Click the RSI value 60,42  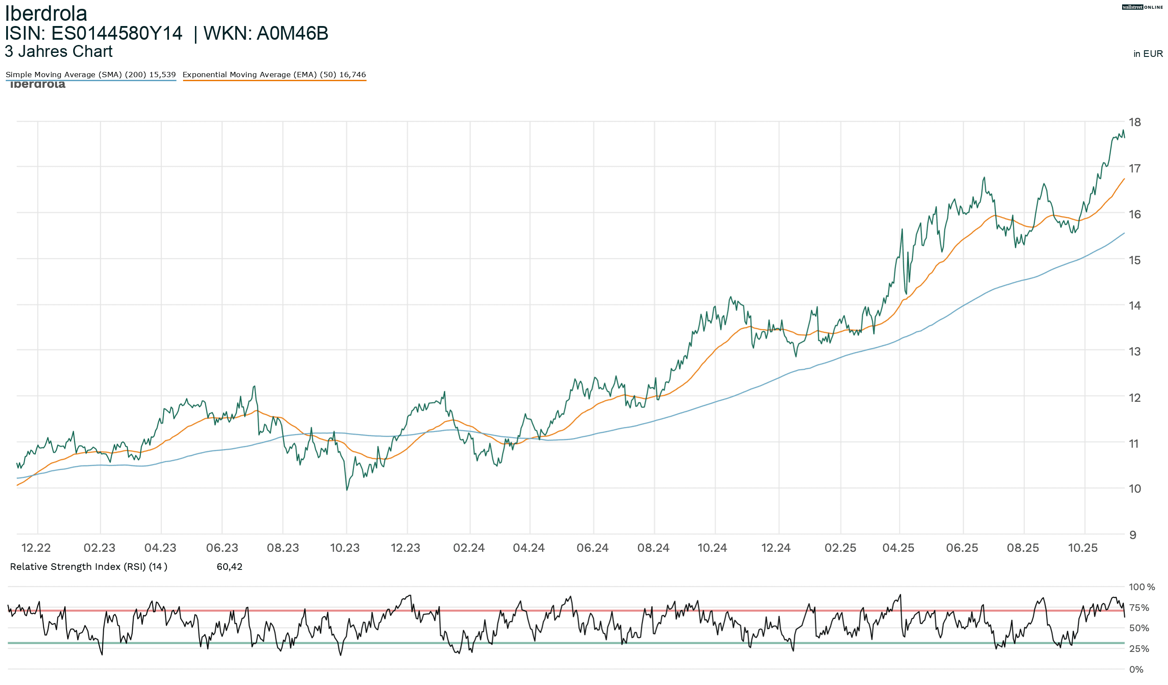pyautogui.click(x=229, y=567)
